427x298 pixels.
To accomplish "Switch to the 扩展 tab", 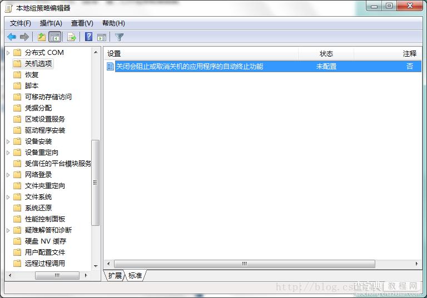I will [x=115, y=276].
